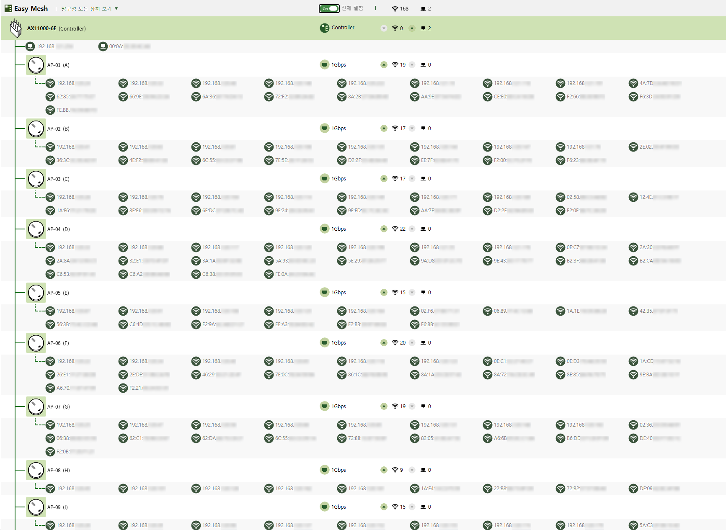Collapse wireless clients of AP-04 (D)
This screenshot has width=726, height=530.
pyautogui.click(x=384, y=229)
